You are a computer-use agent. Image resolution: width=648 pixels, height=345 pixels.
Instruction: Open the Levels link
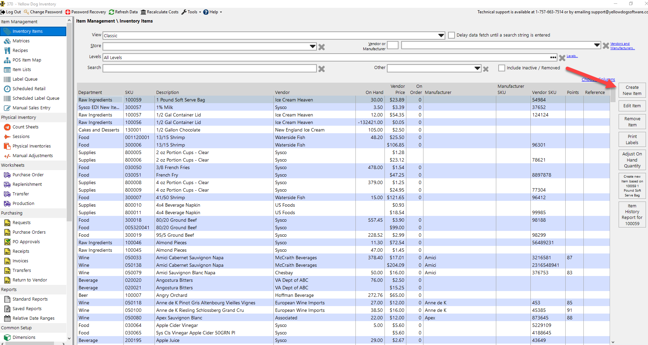pyautogui.click(x=572, y=56)
